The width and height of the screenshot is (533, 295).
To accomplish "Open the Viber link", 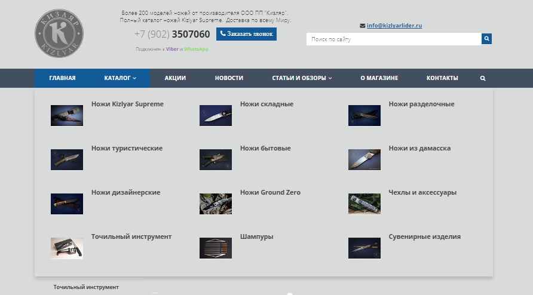I will [172, 49].
